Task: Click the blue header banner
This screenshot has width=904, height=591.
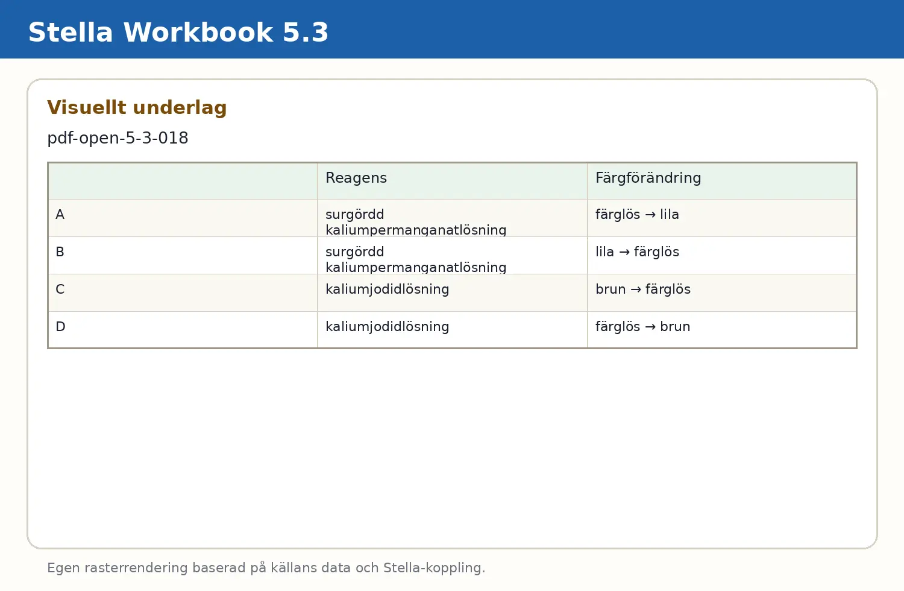Action: point(452,29)
